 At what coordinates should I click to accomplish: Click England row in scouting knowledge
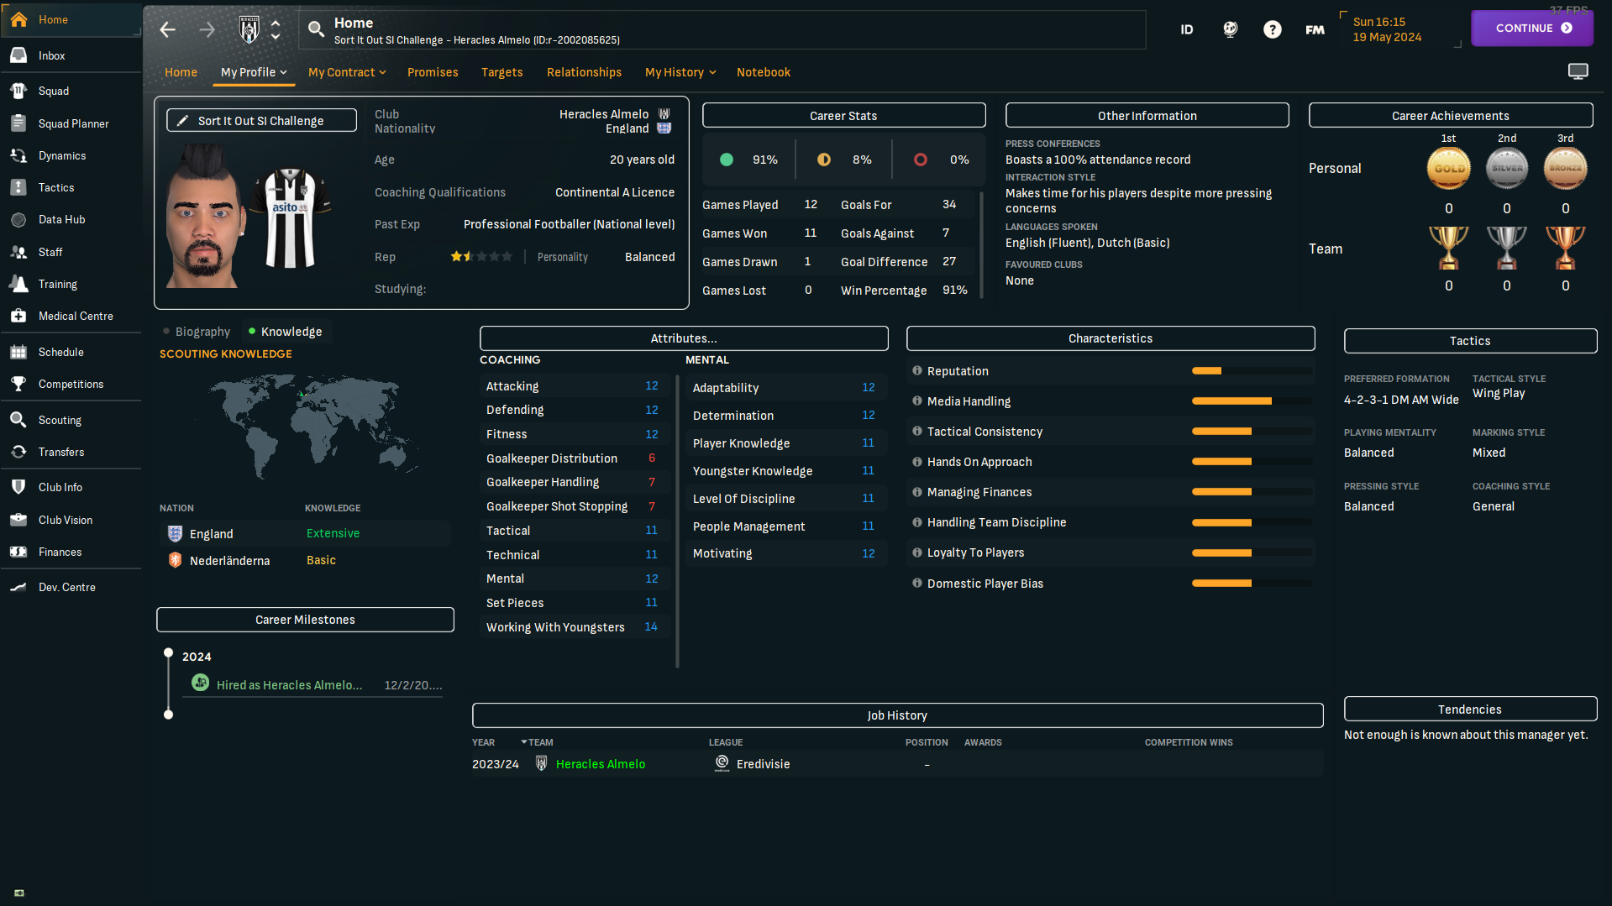(x=305, y=533)
